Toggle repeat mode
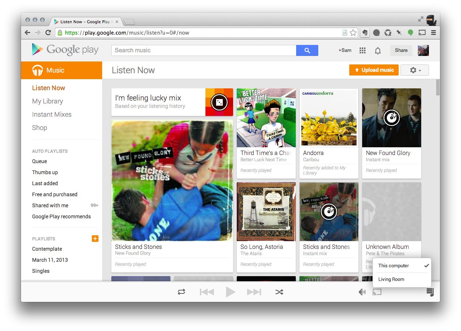Image resolution: width=461 pixels, height=331 pixels. 181,292
